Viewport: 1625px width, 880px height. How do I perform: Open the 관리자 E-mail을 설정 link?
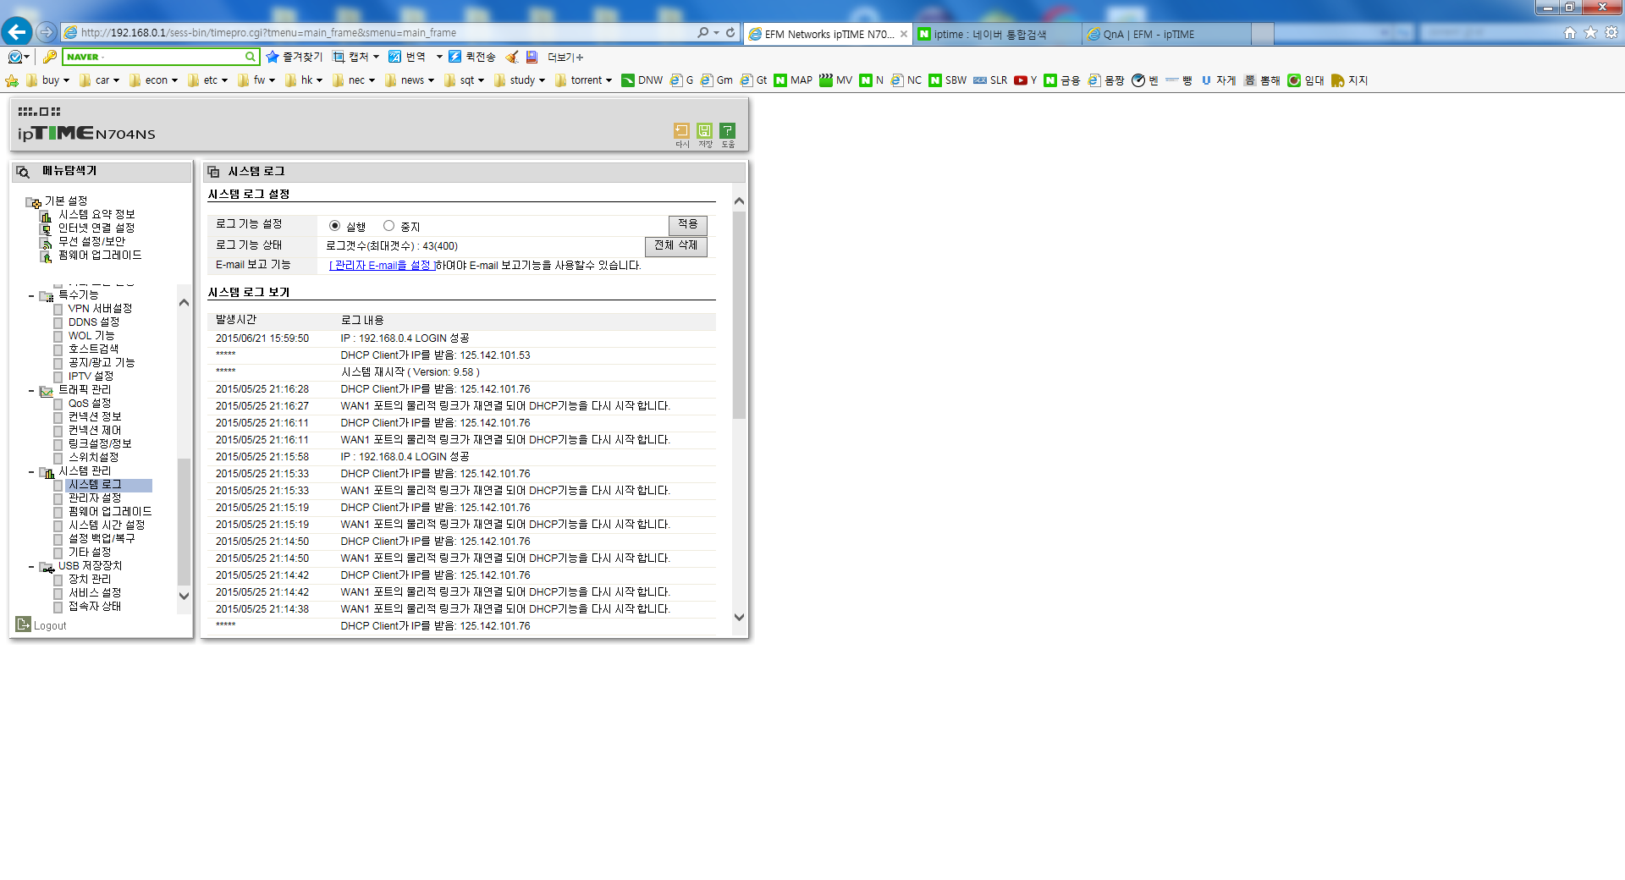(382, 266)
